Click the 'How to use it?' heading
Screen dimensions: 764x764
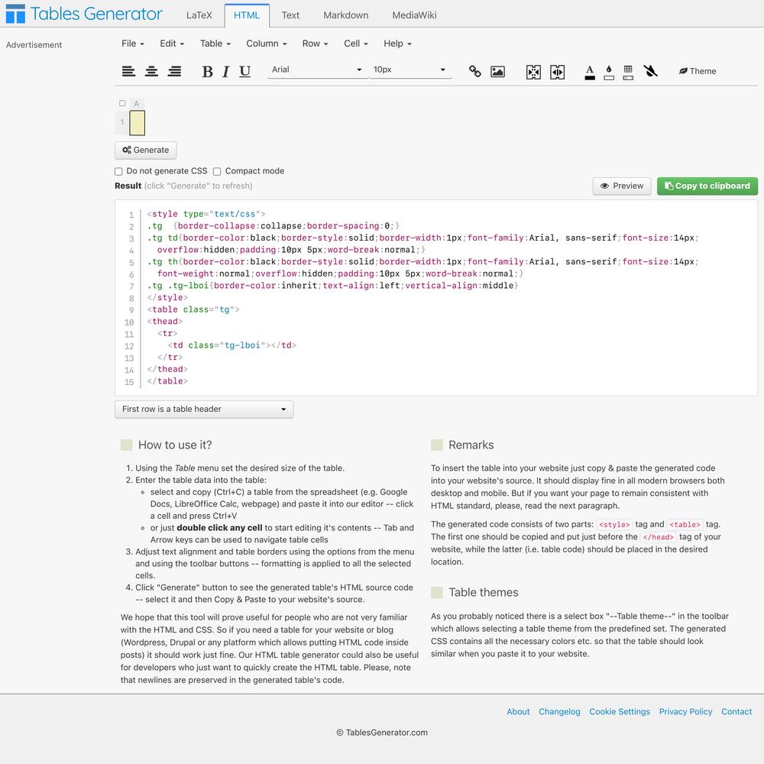tap(175, 445)
